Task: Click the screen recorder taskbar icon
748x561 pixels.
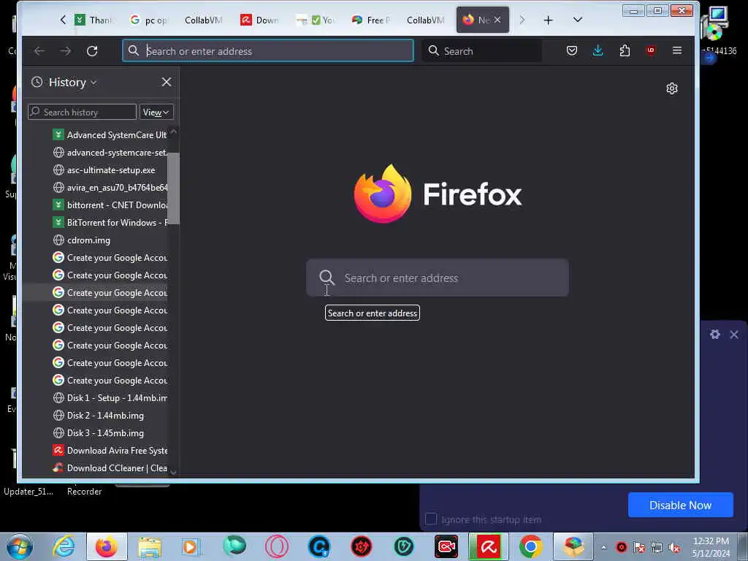Action: [x=446, y=546]
